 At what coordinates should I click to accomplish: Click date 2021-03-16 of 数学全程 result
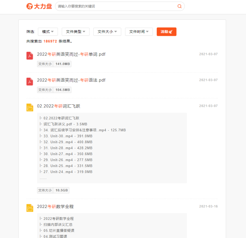(208, 206)
